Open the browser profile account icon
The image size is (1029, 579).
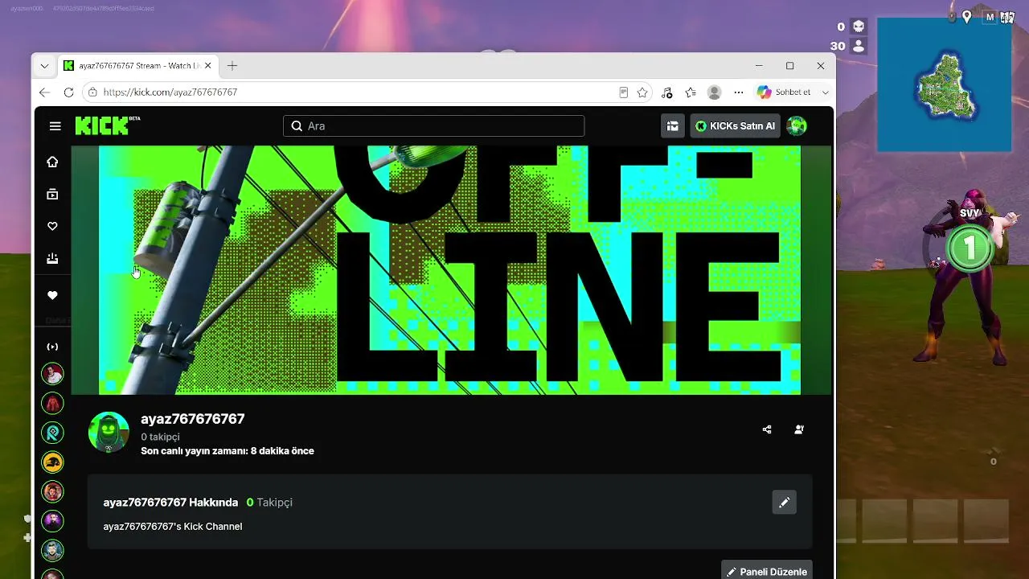[x=714, y=92]
